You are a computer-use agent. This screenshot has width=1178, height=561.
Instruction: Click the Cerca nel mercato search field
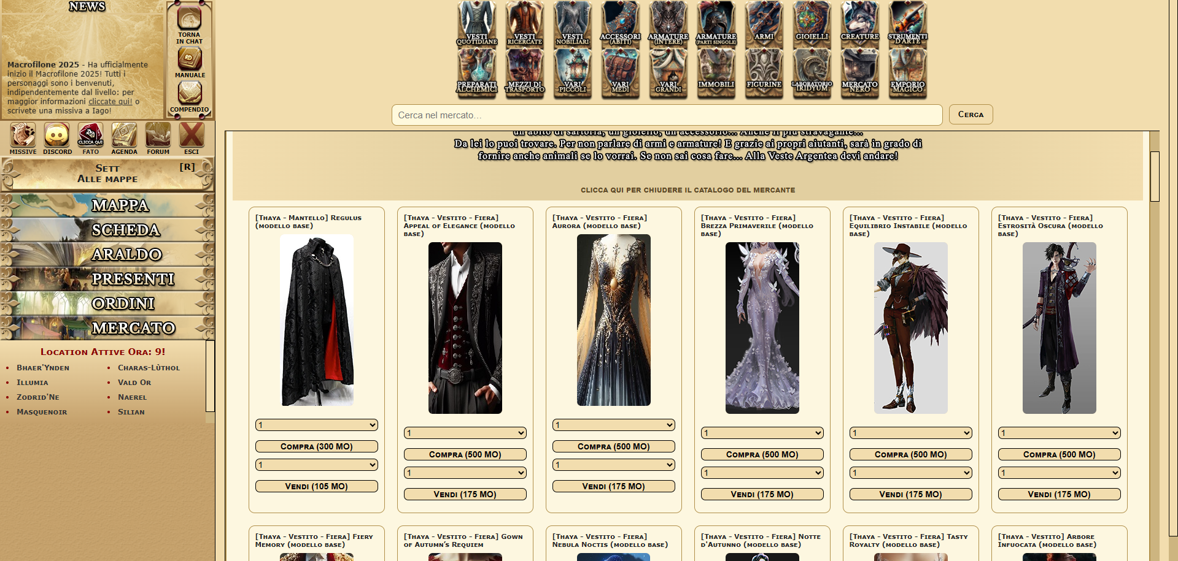[x=667, y=115]
